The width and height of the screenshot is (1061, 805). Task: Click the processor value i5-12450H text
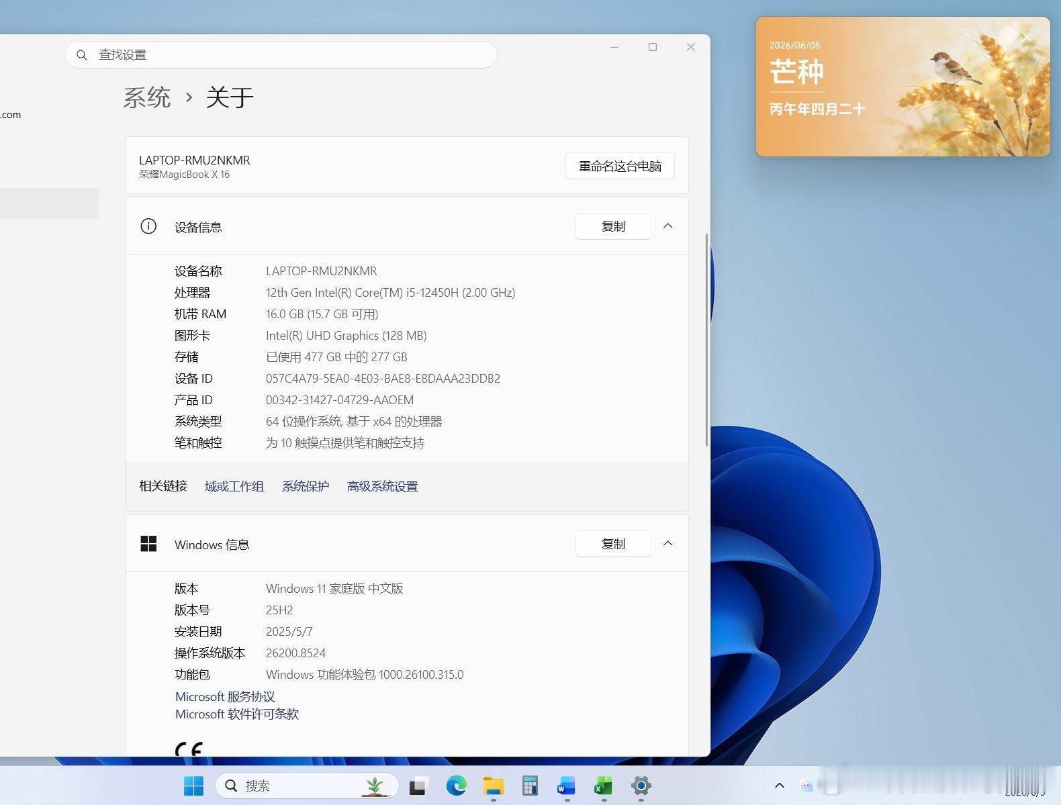click(391, 293)
